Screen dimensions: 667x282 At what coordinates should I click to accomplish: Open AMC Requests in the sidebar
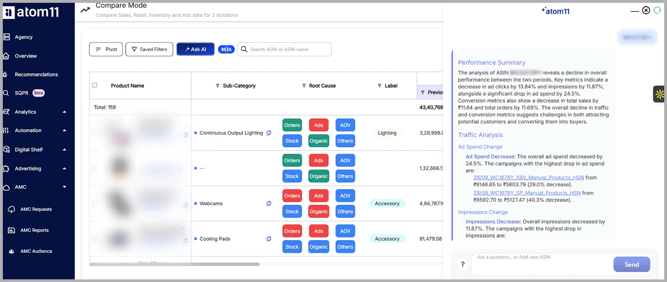point(36,209)
